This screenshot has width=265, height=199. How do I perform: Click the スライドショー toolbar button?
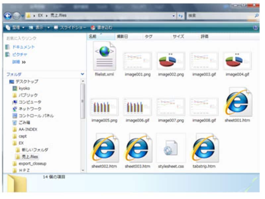coord(70,27)
